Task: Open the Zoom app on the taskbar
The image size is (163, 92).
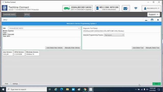Action: [73, 89]
